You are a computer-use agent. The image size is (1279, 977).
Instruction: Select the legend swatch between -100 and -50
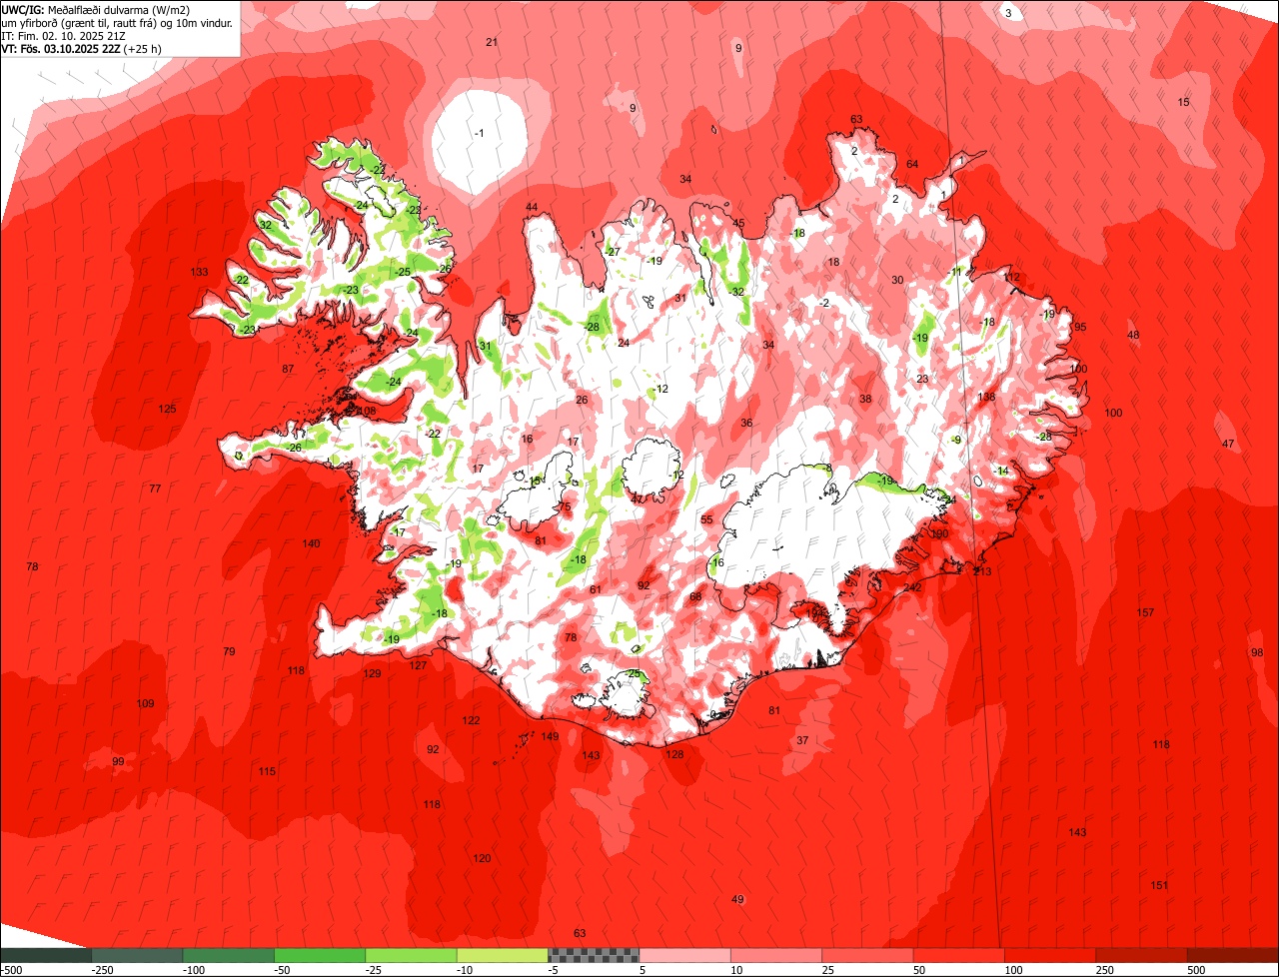[x=229, y=955]
